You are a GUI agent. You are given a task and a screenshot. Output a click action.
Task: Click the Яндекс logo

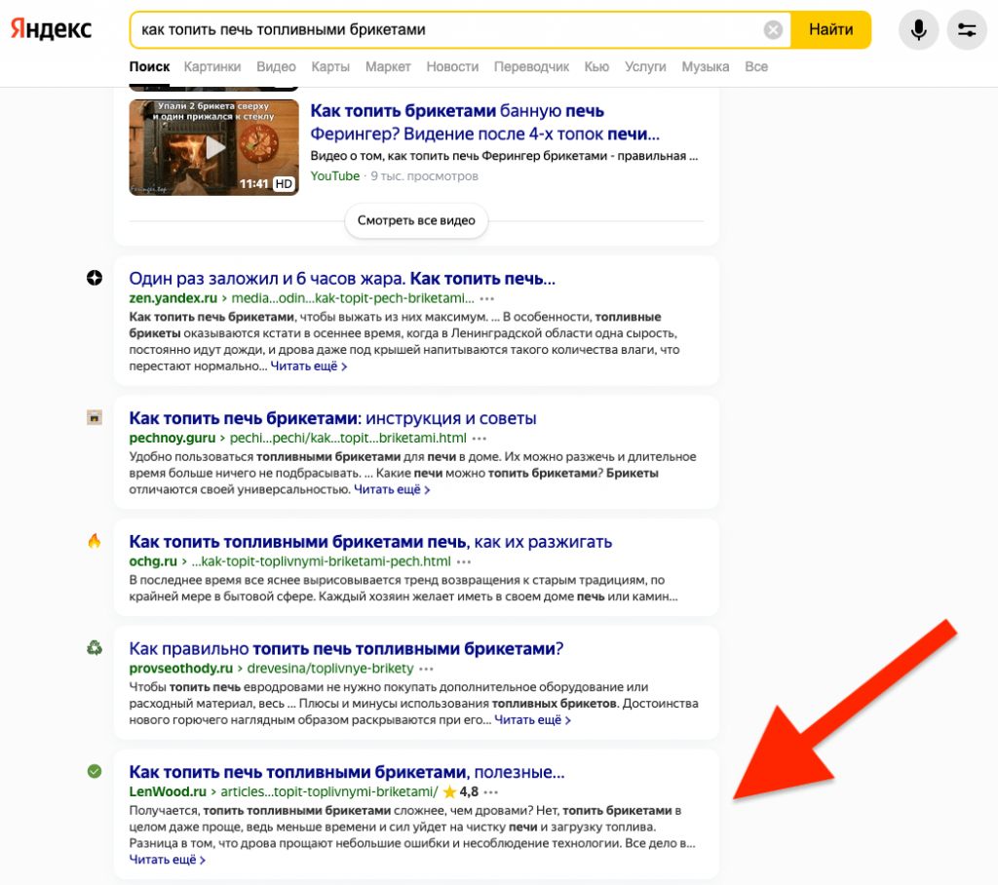point(51,29)
